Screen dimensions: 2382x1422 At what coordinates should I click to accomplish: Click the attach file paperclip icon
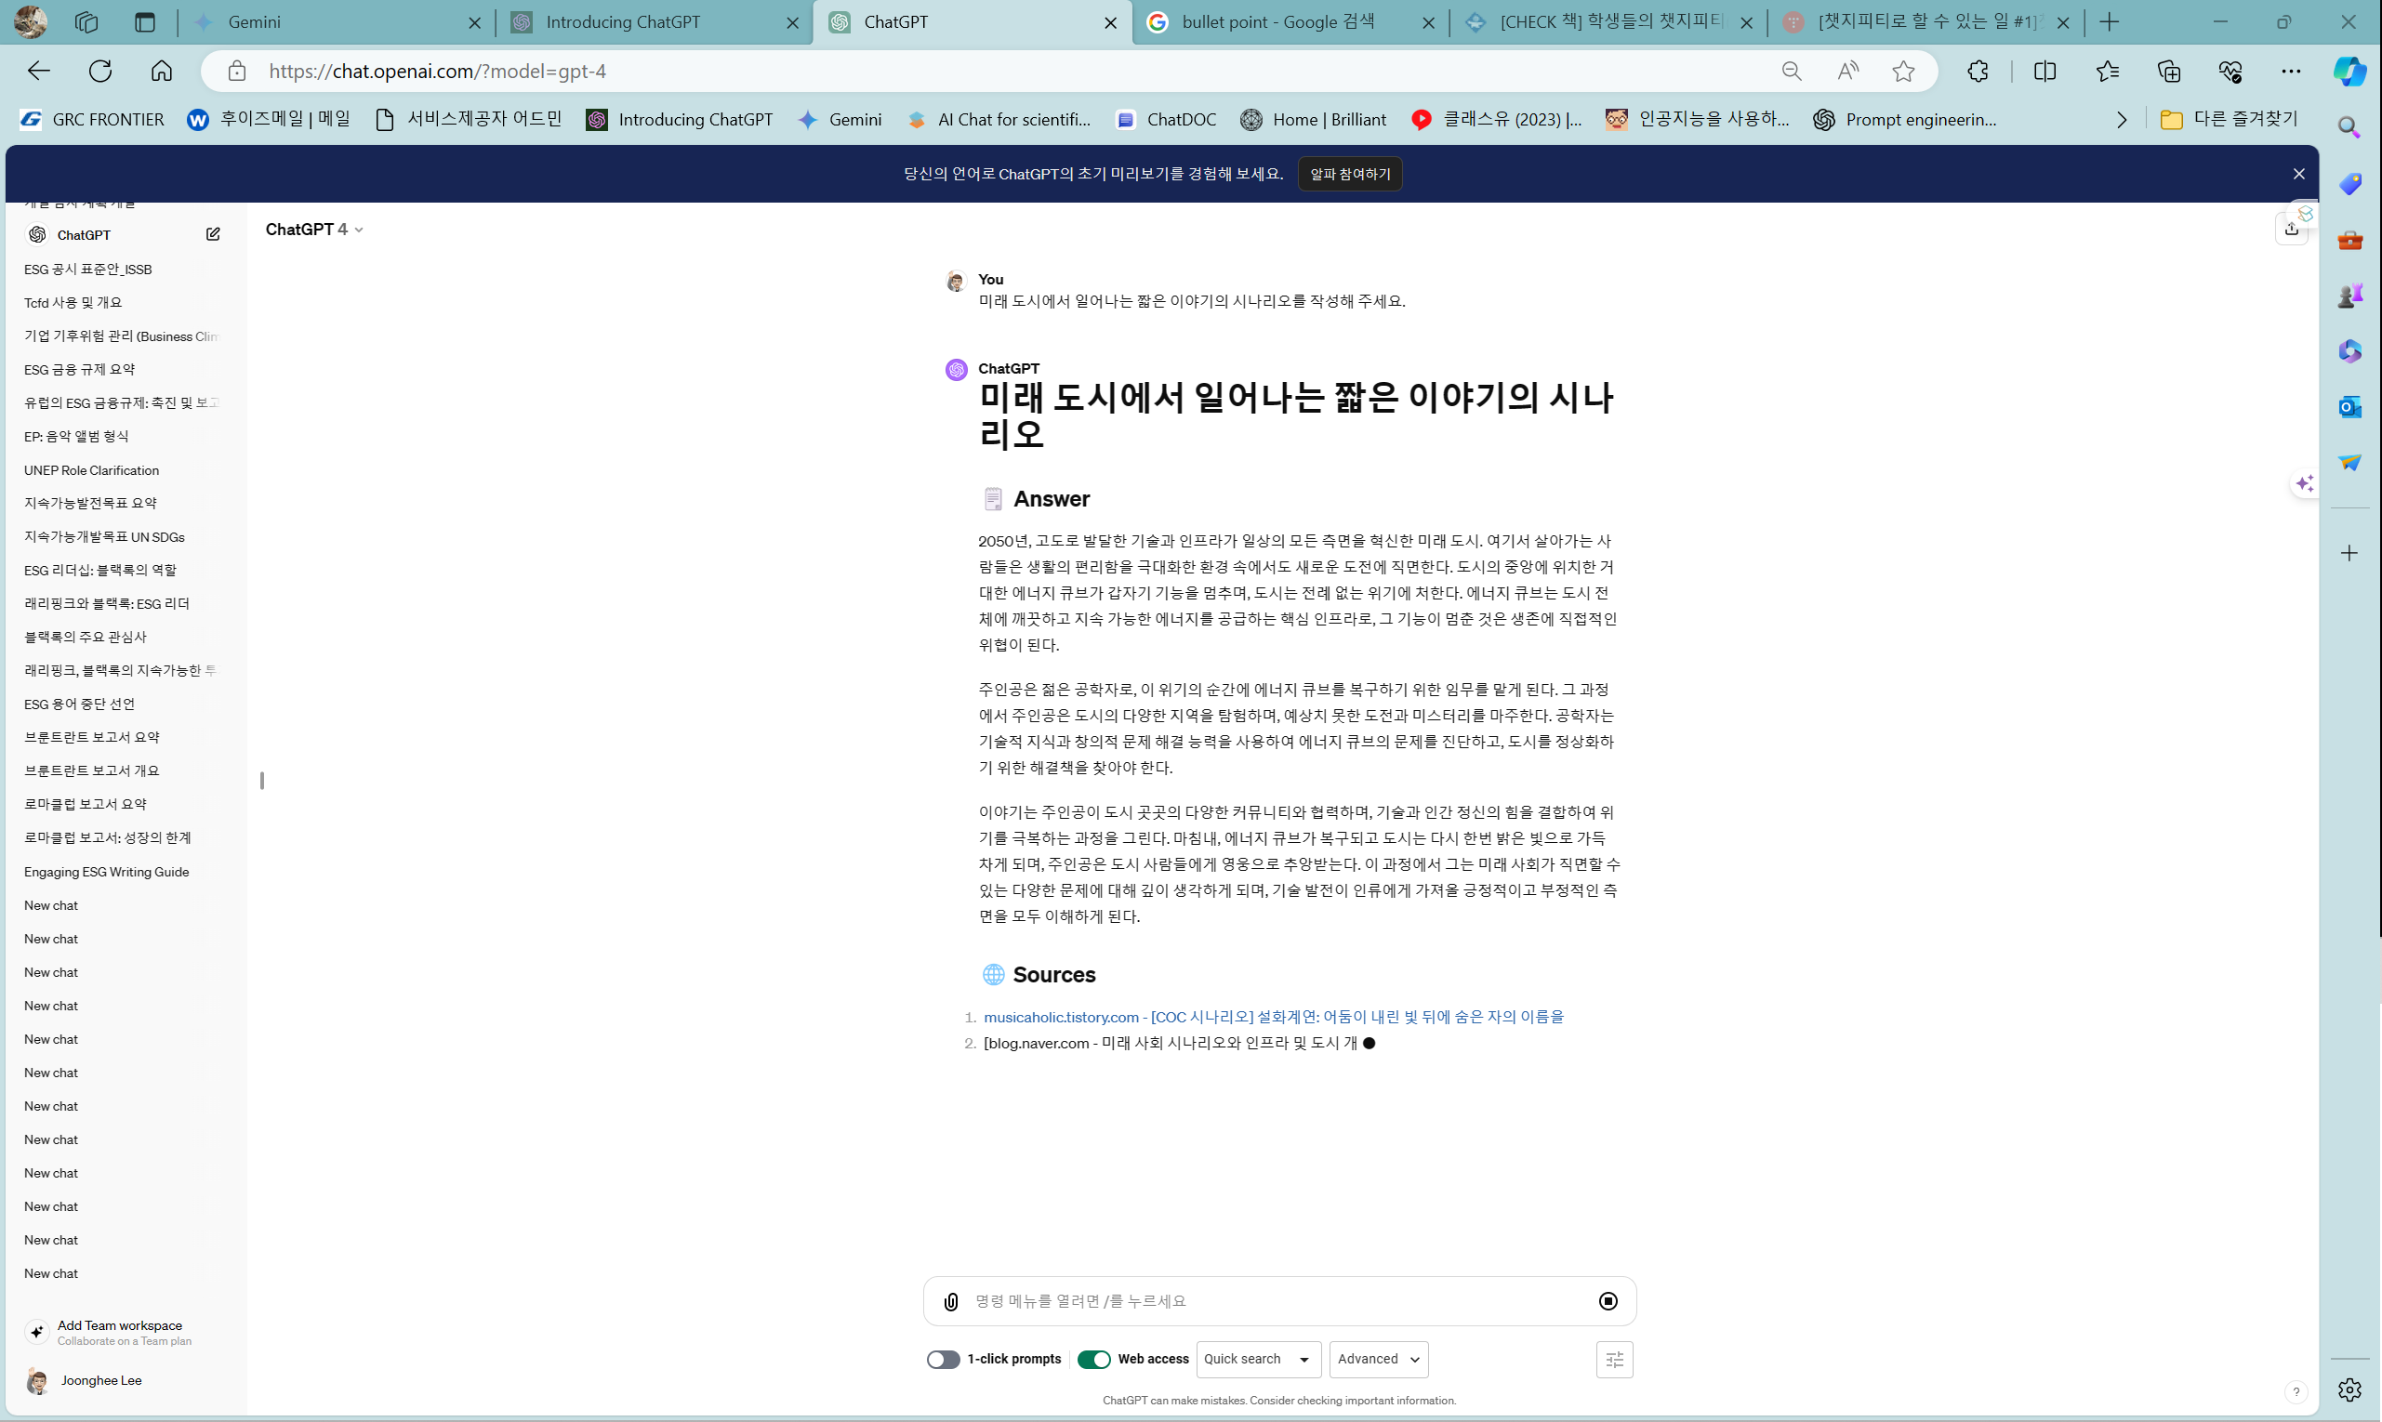tap(950, 1301)
